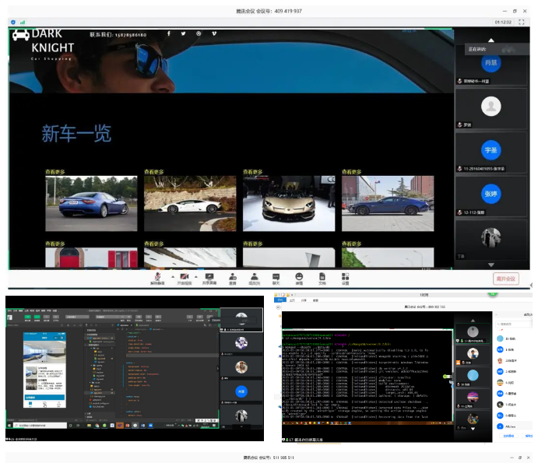Select the 共享 tab in bottom-right window
This screenshot has height=463, width=538.
coord(304,300)
